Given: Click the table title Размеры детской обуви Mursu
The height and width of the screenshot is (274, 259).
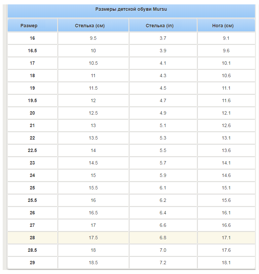Looking at the screenshot, I should click(x=131, y=9).
